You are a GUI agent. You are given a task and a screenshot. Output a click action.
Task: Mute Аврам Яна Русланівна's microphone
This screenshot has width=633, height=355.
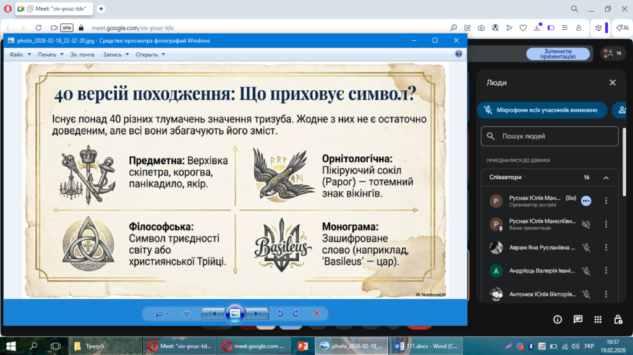(x=586, y=248)
